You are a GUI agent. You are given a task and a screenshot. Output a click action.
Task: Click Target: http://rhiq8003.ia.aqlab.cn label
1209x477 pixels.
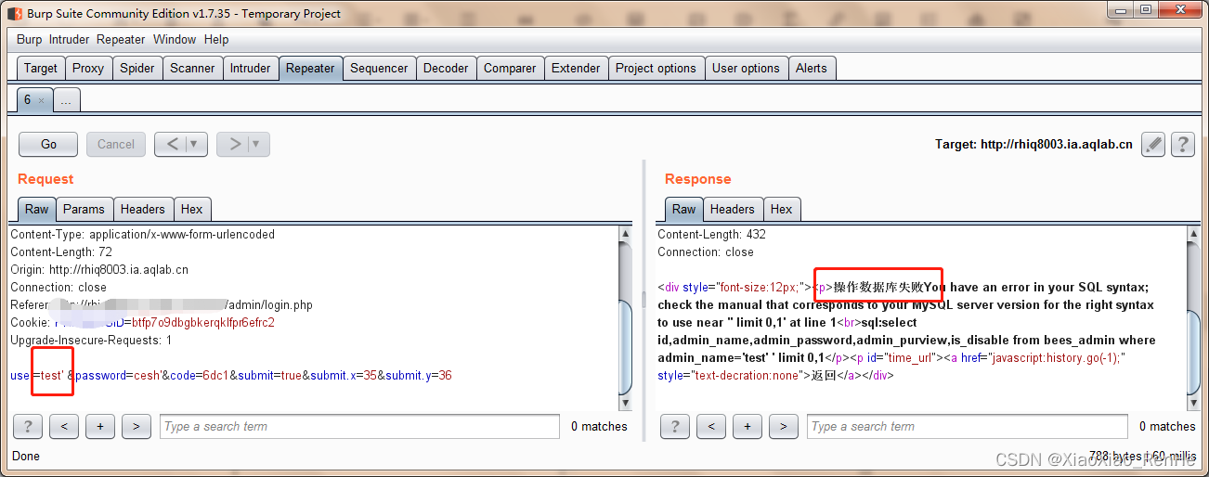pyautogui.click(x=1034, y=145)
